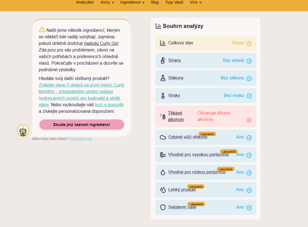Click the sulfates bottle icon
This screenshot has width=308, height=227.
tap(163, 60)
